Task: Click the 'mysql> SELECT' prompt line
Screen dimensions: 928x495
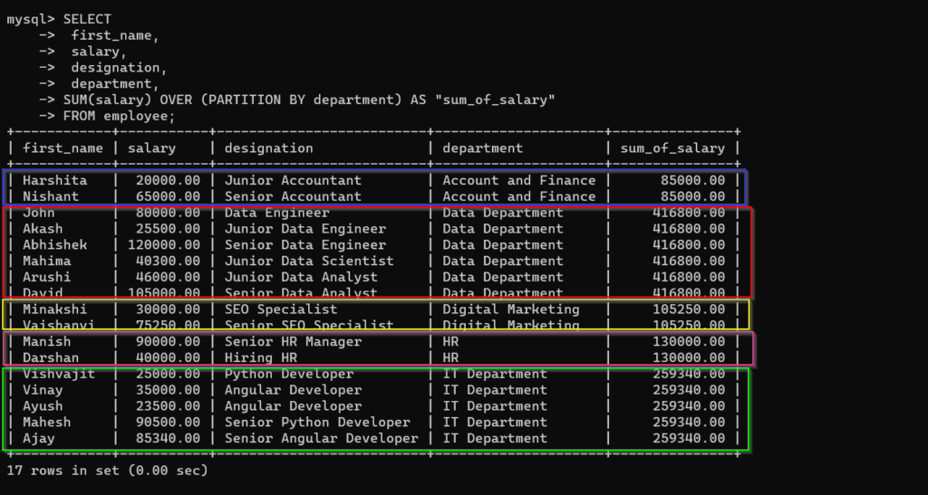Action: (59, 20)
